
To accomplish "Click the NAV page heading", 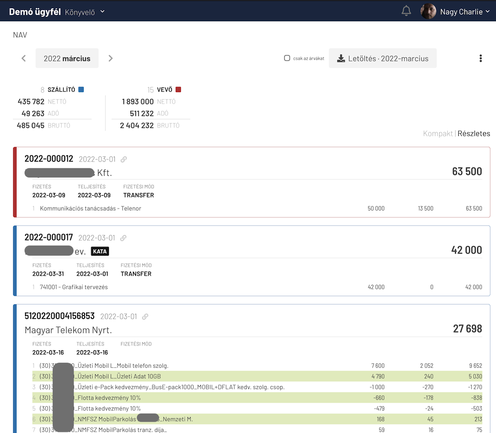I will pyautogui.click(x=20, y=35).
